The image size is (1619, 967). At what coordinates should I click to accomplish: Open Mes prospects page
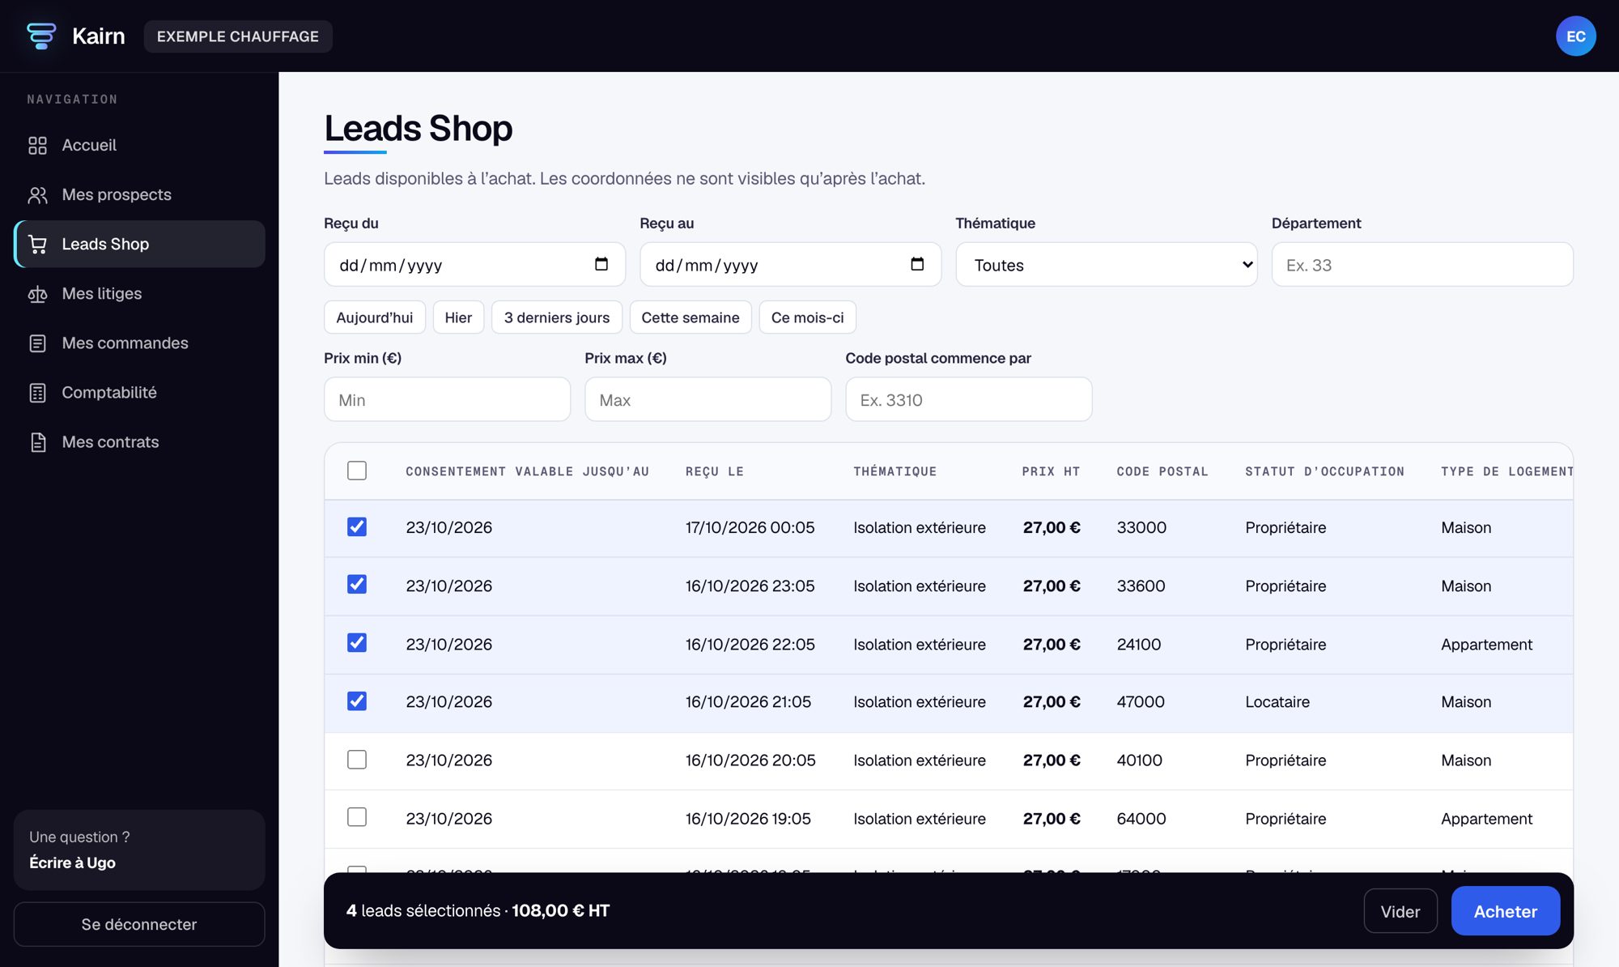pyautogui.click(x=139, y=194)
